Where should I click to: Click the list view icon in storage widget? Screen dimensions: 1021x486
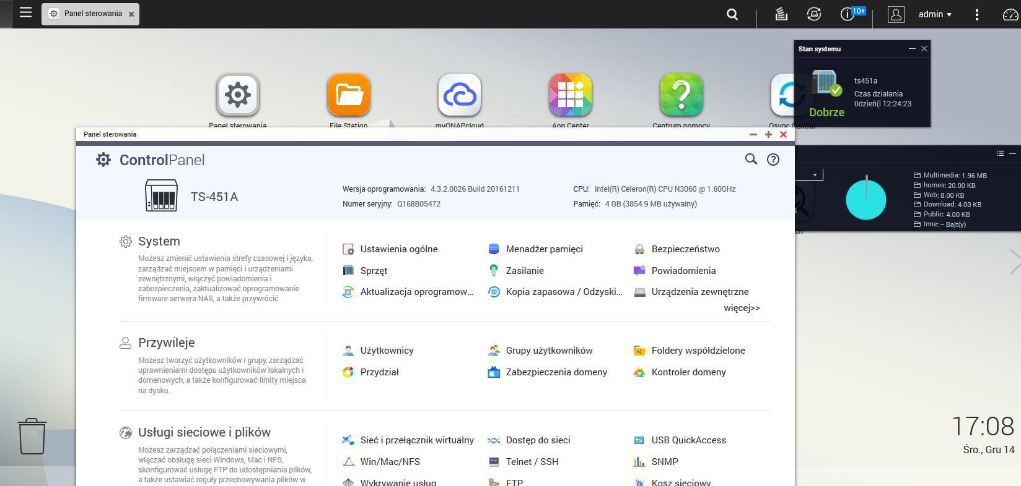(x=1000, y=153)
